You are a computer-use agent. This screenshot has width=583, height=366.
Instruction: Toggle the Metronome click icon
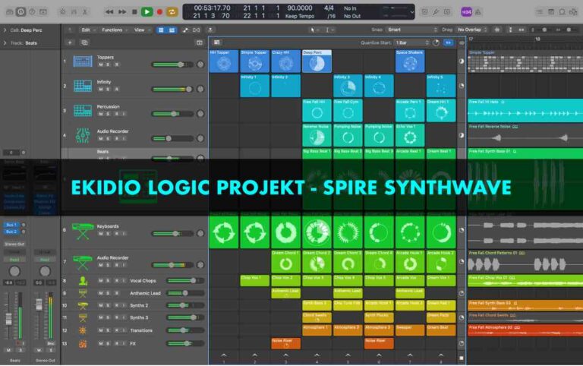coord(477,12)
